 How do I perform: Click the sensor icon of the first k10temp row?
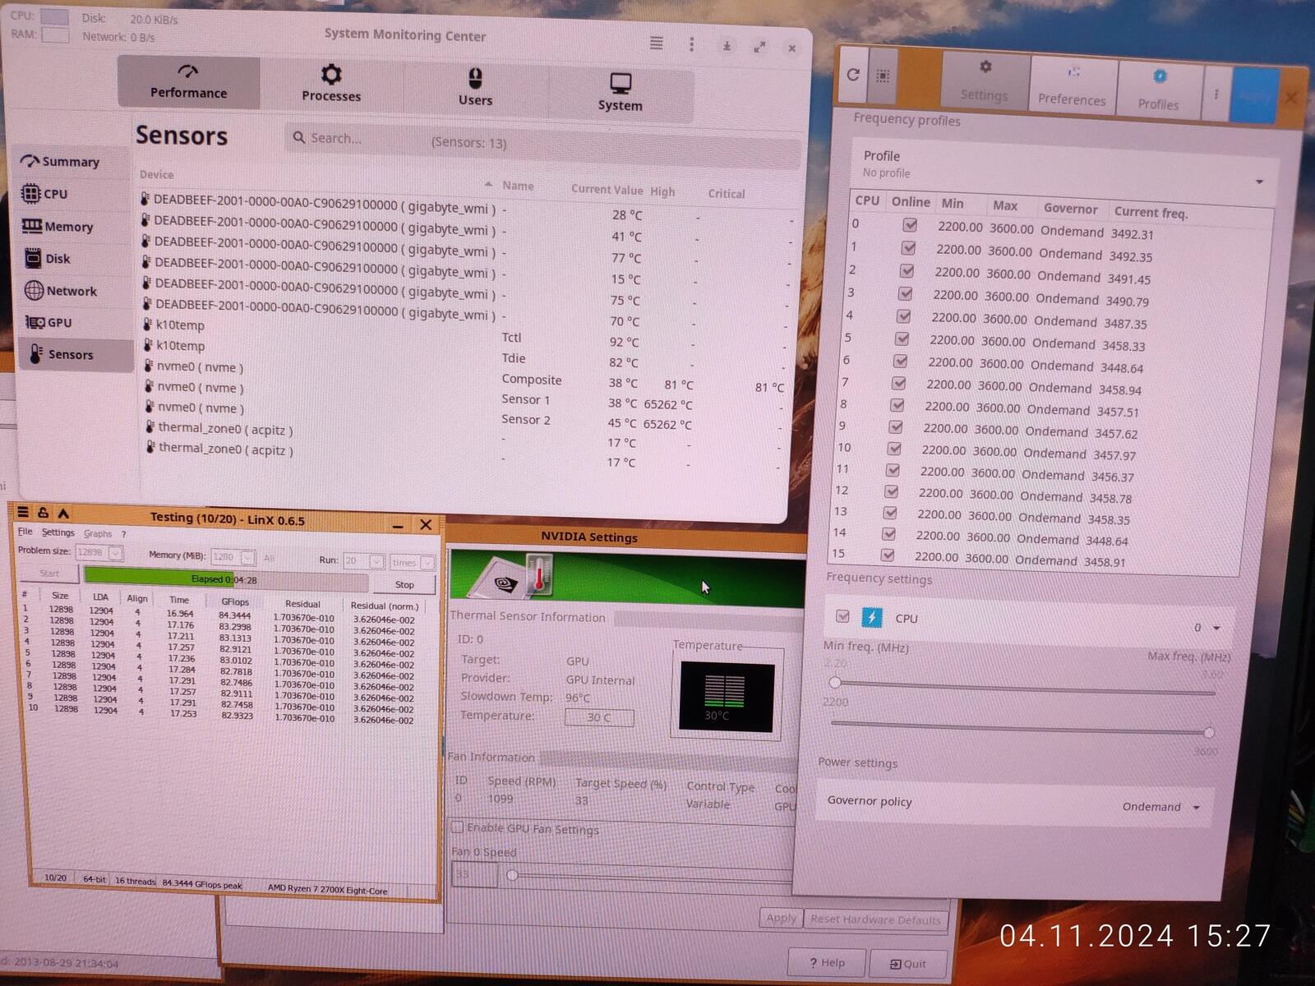tap(148, 325)
